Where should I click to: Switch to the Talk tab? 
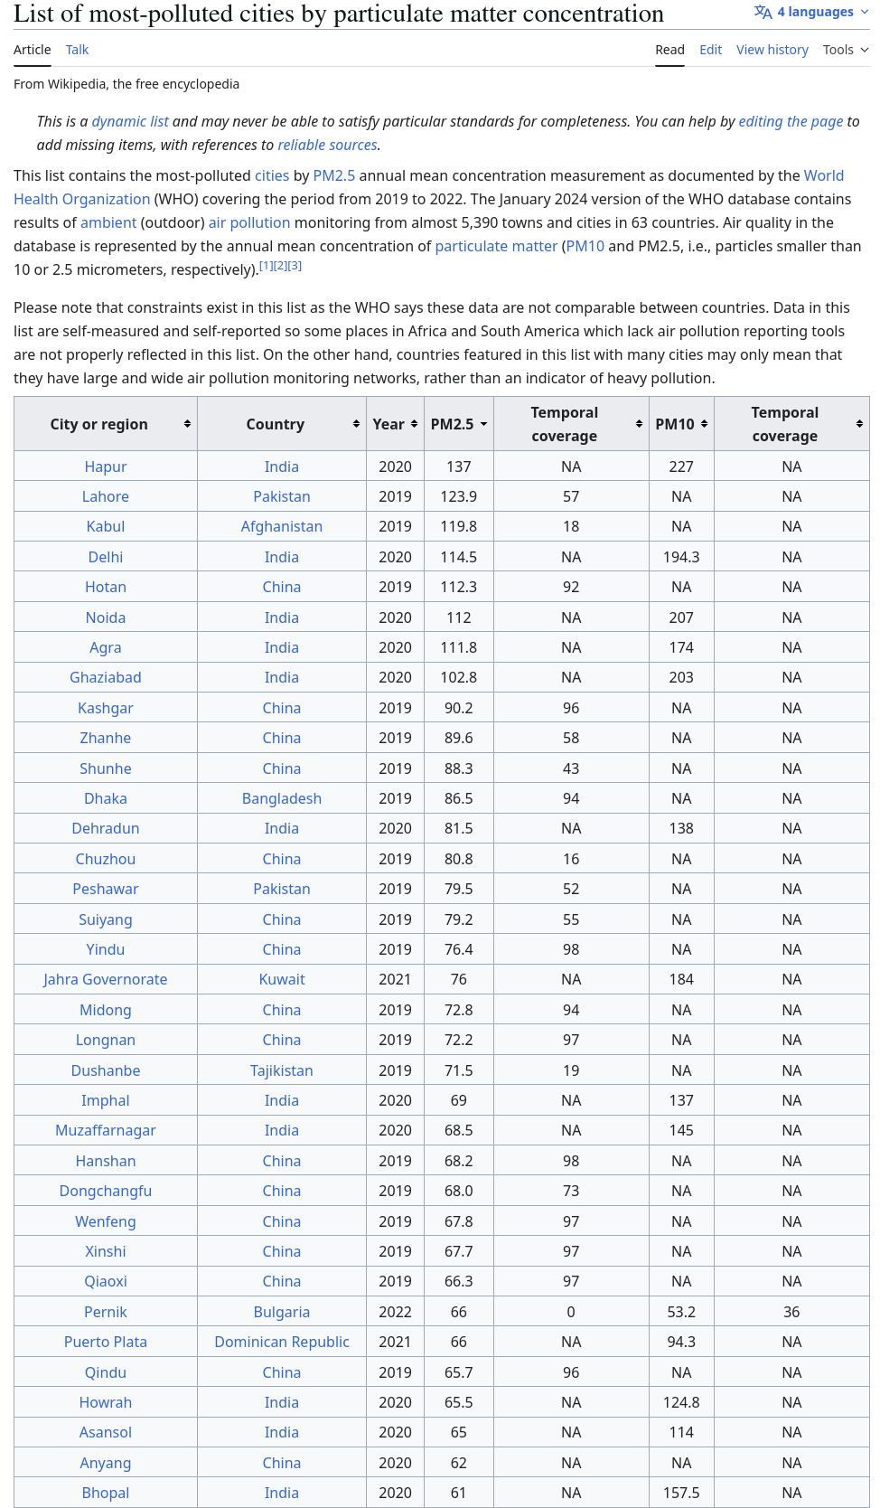point(77,50)
